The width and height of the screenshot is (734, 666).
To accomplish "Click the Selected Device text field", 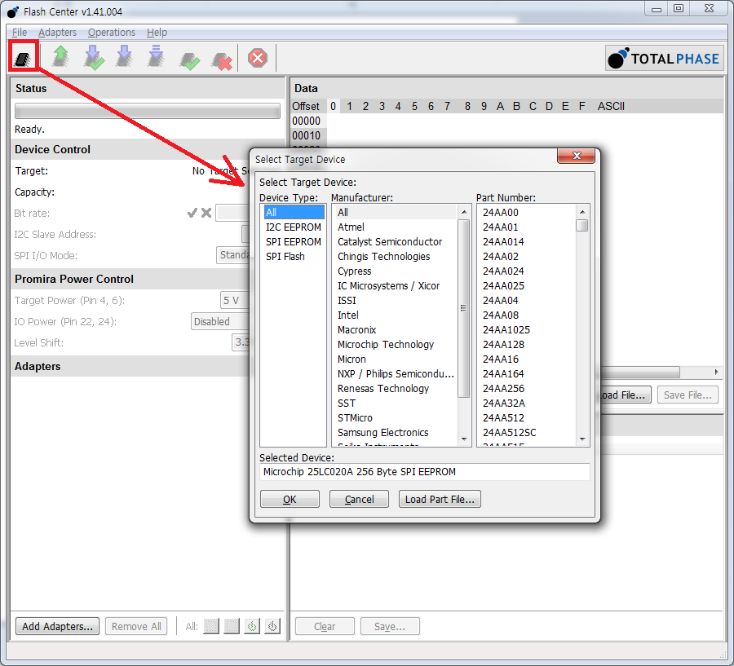I will pyautogui.click(x=425, y=472).
